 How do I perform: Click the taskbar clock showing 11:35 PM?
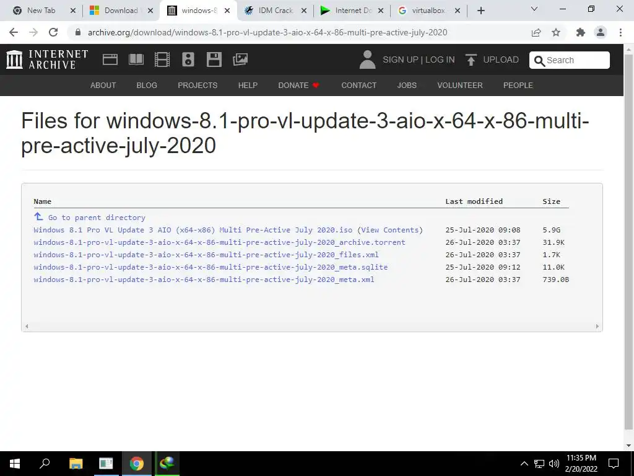581,464
